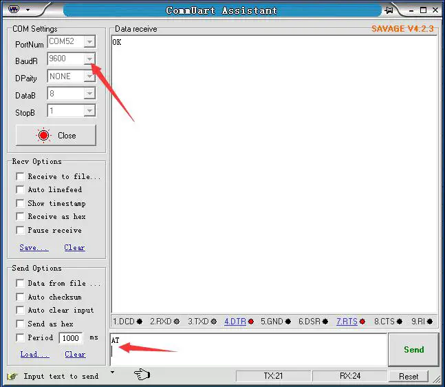445x387 pixels.
Task: Enable Data from file option
Action: [x=20, y=283]
